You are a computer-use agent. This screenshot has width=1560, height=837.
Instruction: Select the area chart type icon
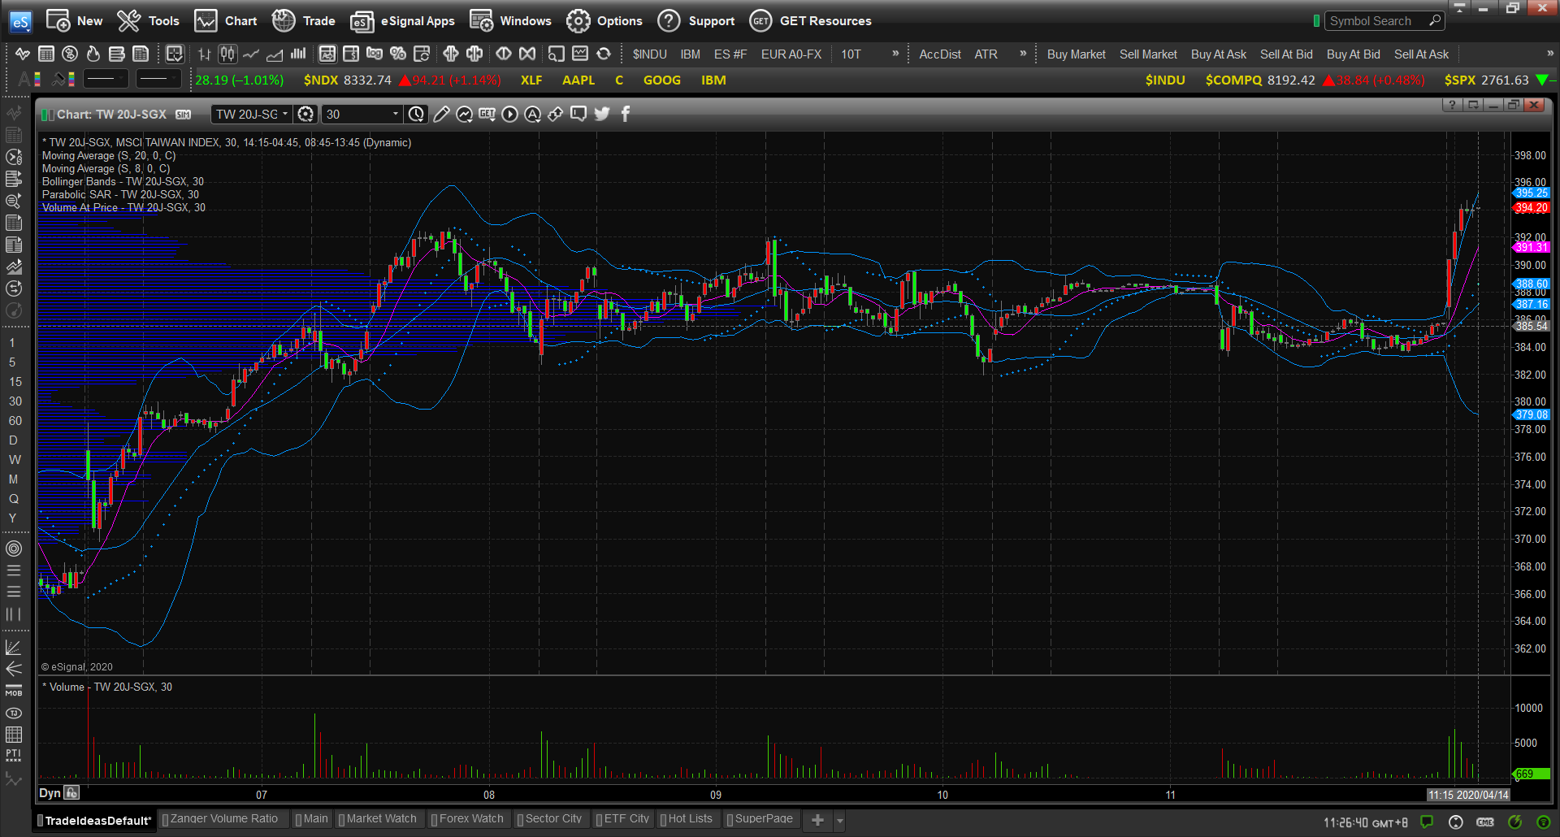tap(275, 54)
